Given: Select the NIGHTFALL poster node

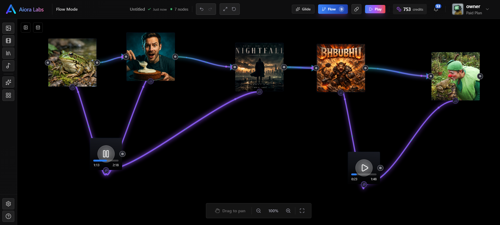Looking at the screenshot, I should (x=259, y=67).
